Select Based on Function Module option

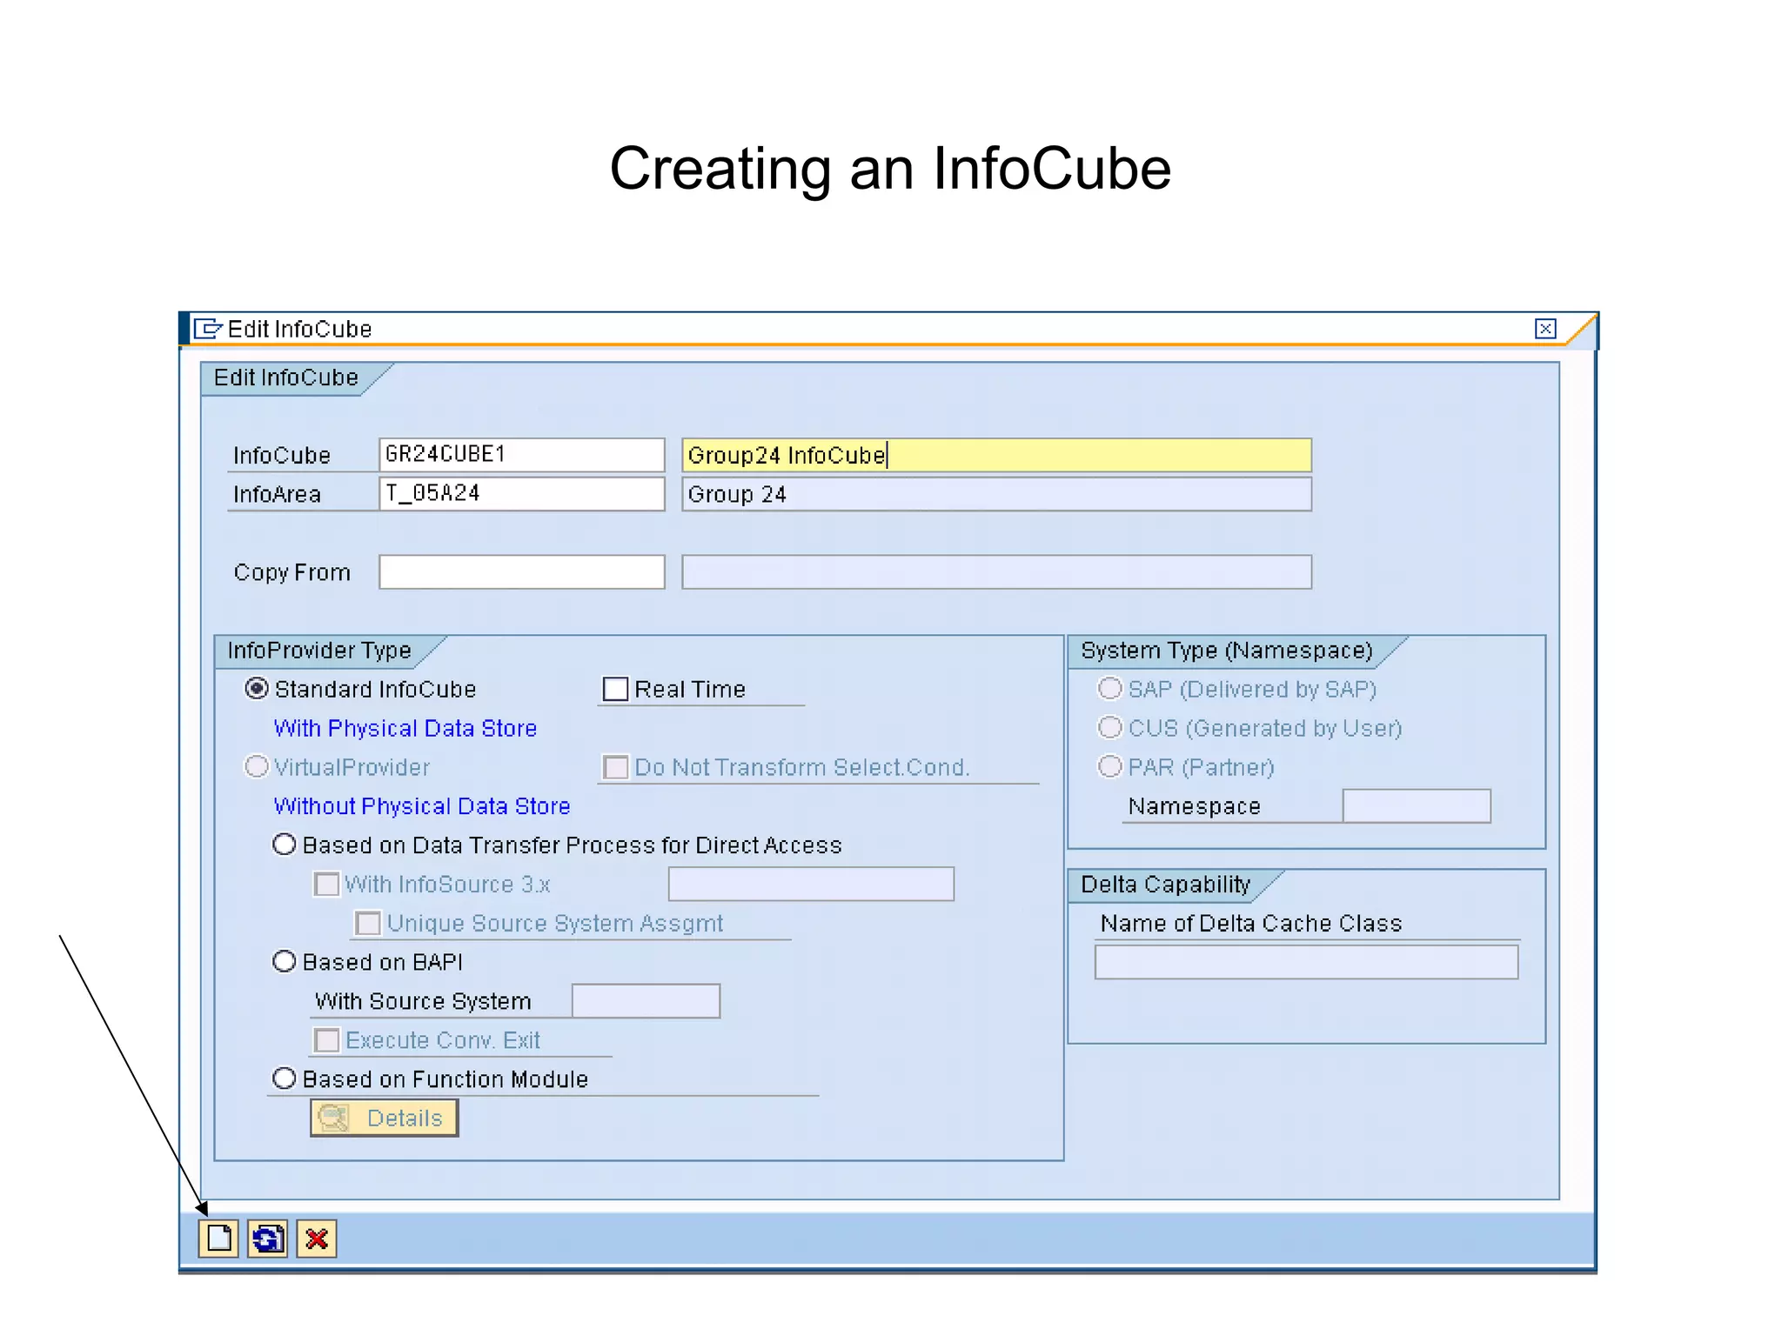(x=285, y=1079)
